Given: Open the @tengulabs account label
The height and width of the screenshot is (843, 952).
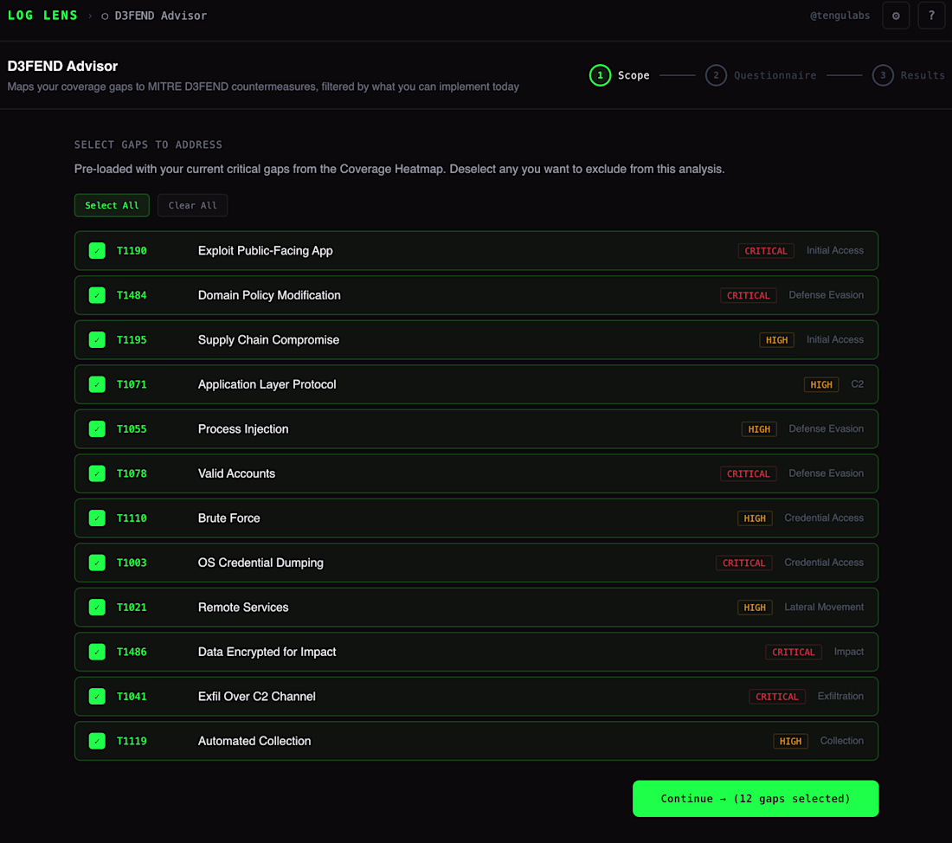Looking at the screenshot, I should point(839,16).
